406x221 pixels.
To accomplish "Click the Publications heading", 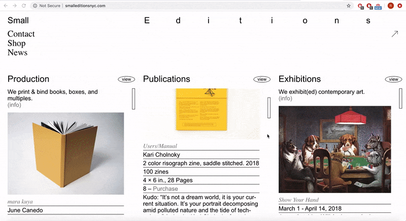I will (166, 79).
